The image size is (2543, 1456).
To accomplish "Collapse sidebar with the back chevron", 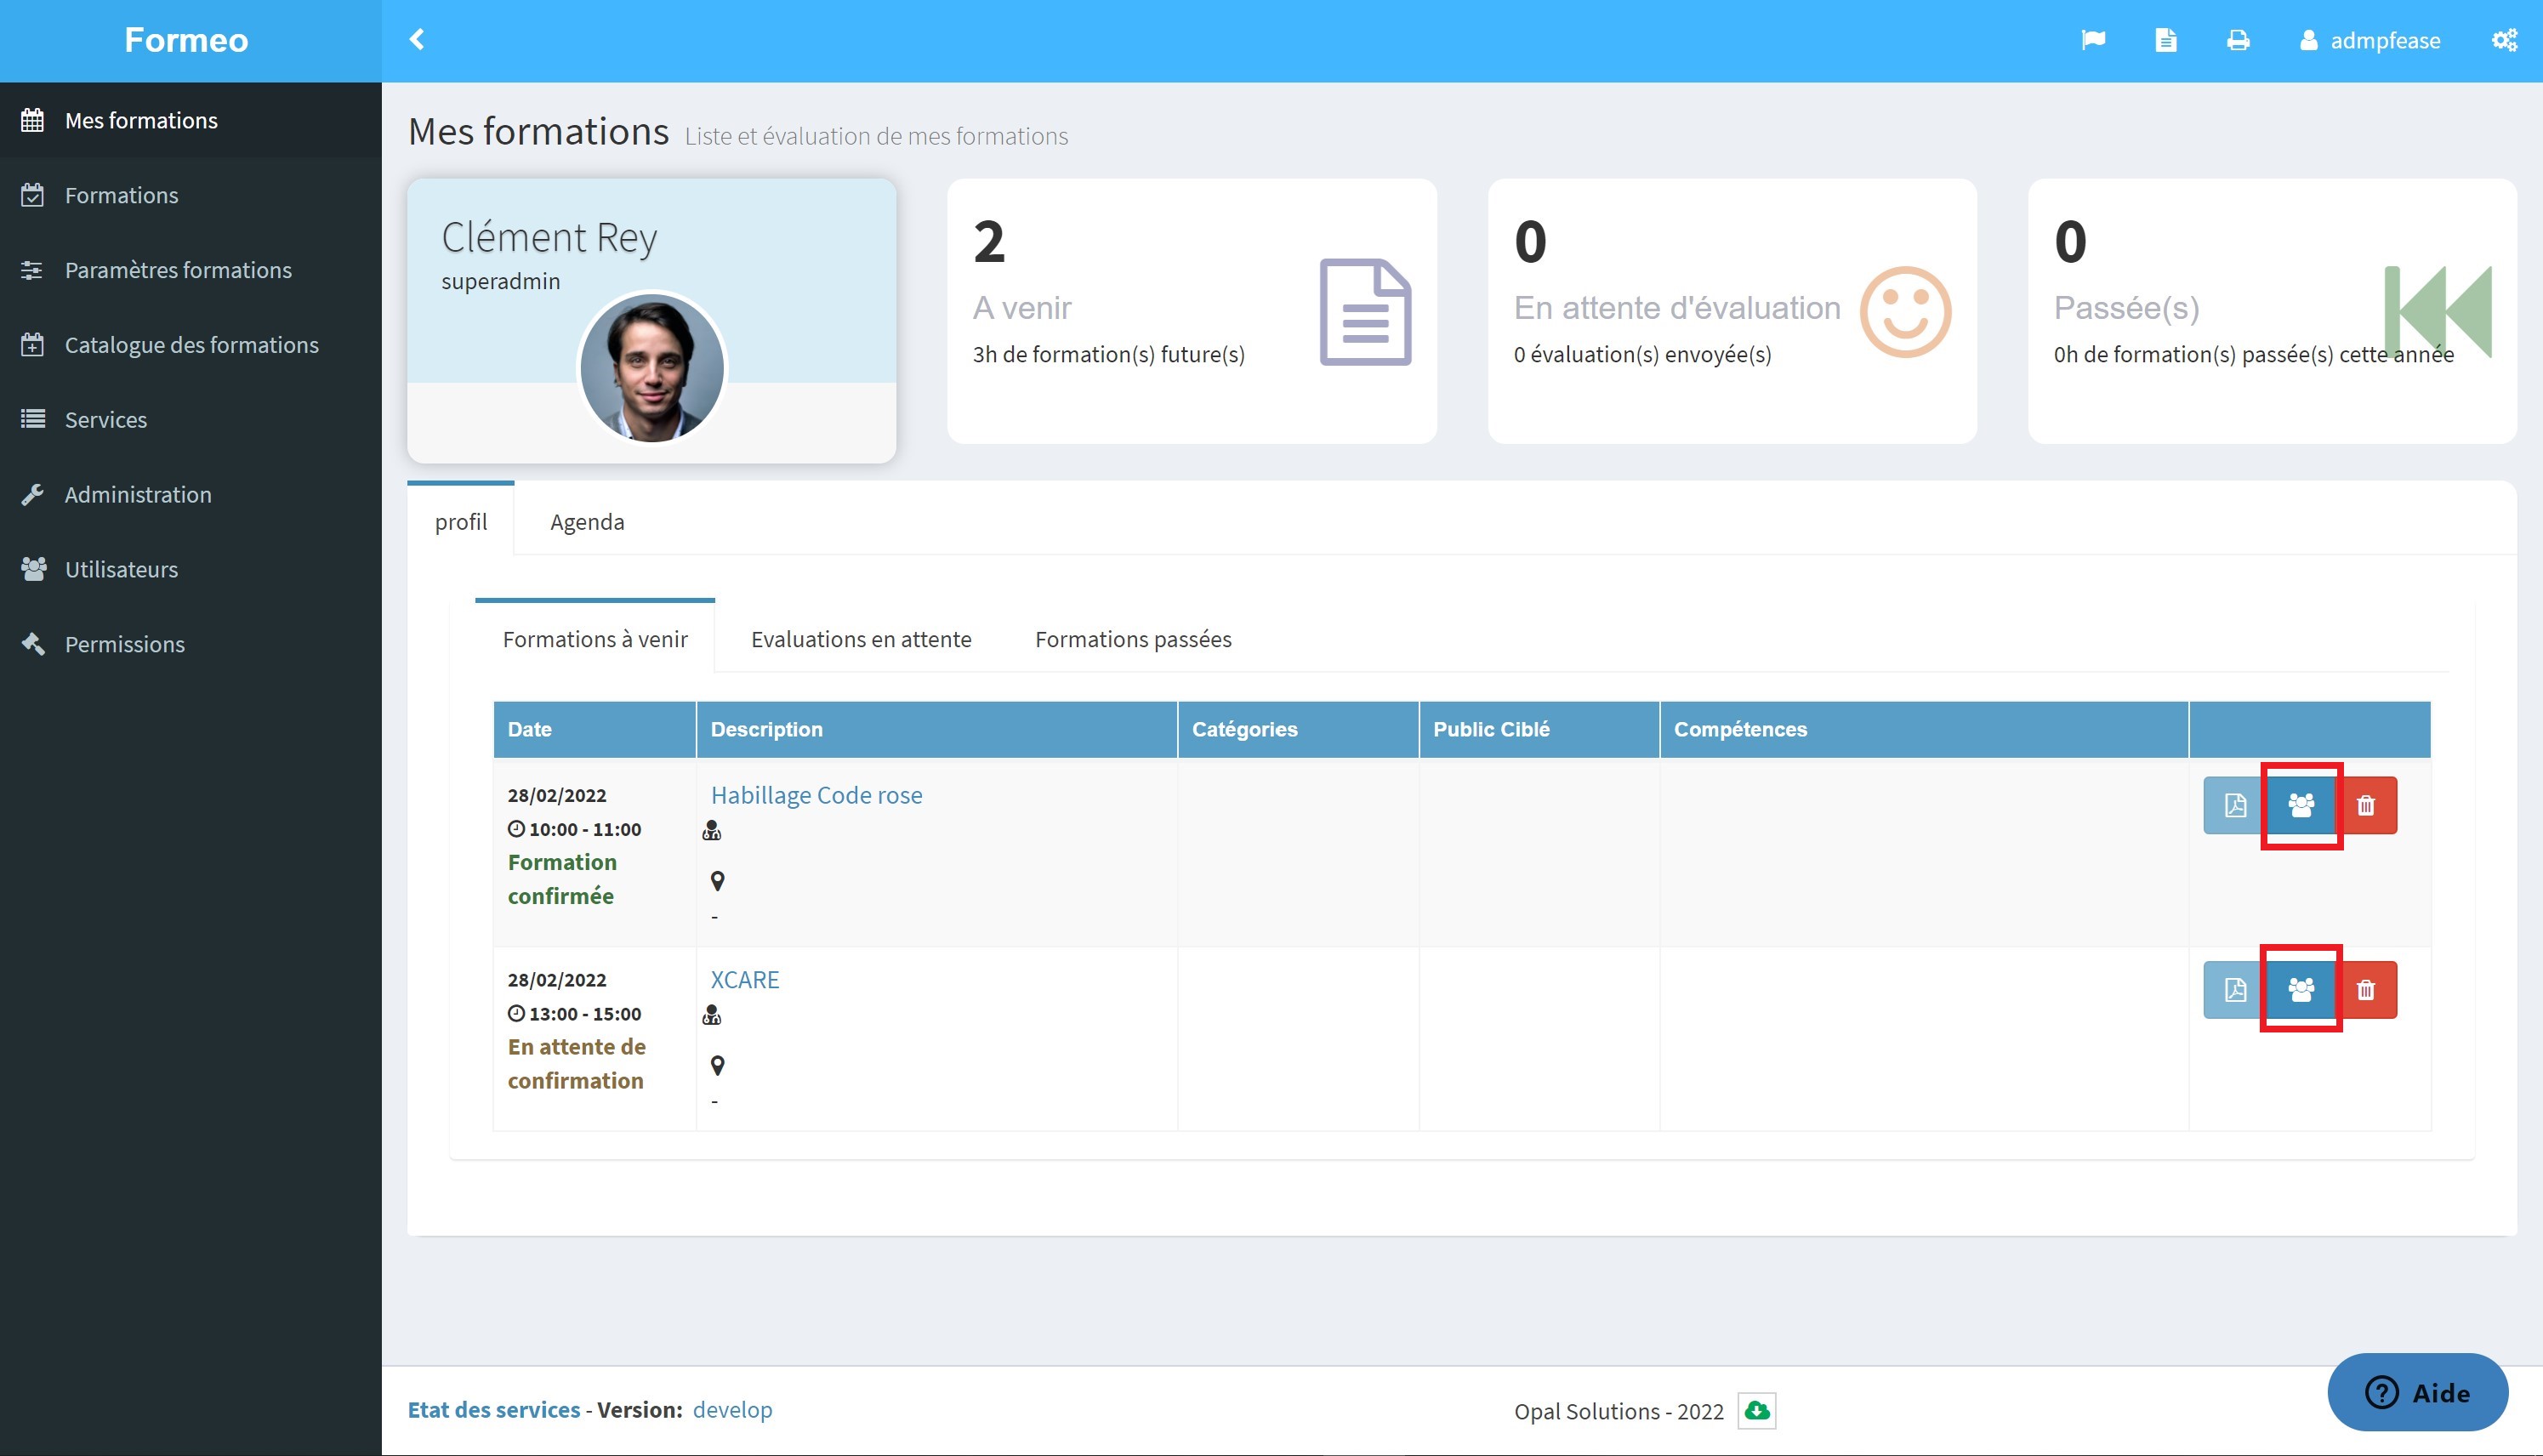I will (417, 40).
